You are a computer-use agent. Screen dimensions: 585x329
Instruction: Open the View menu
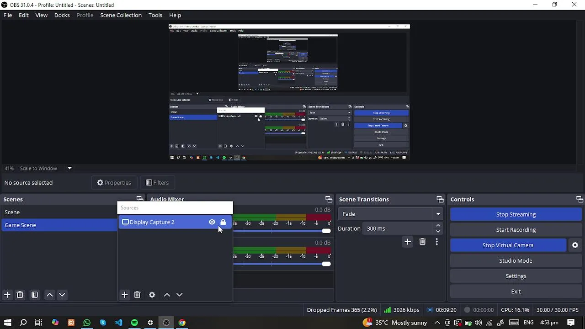[41, 15]
